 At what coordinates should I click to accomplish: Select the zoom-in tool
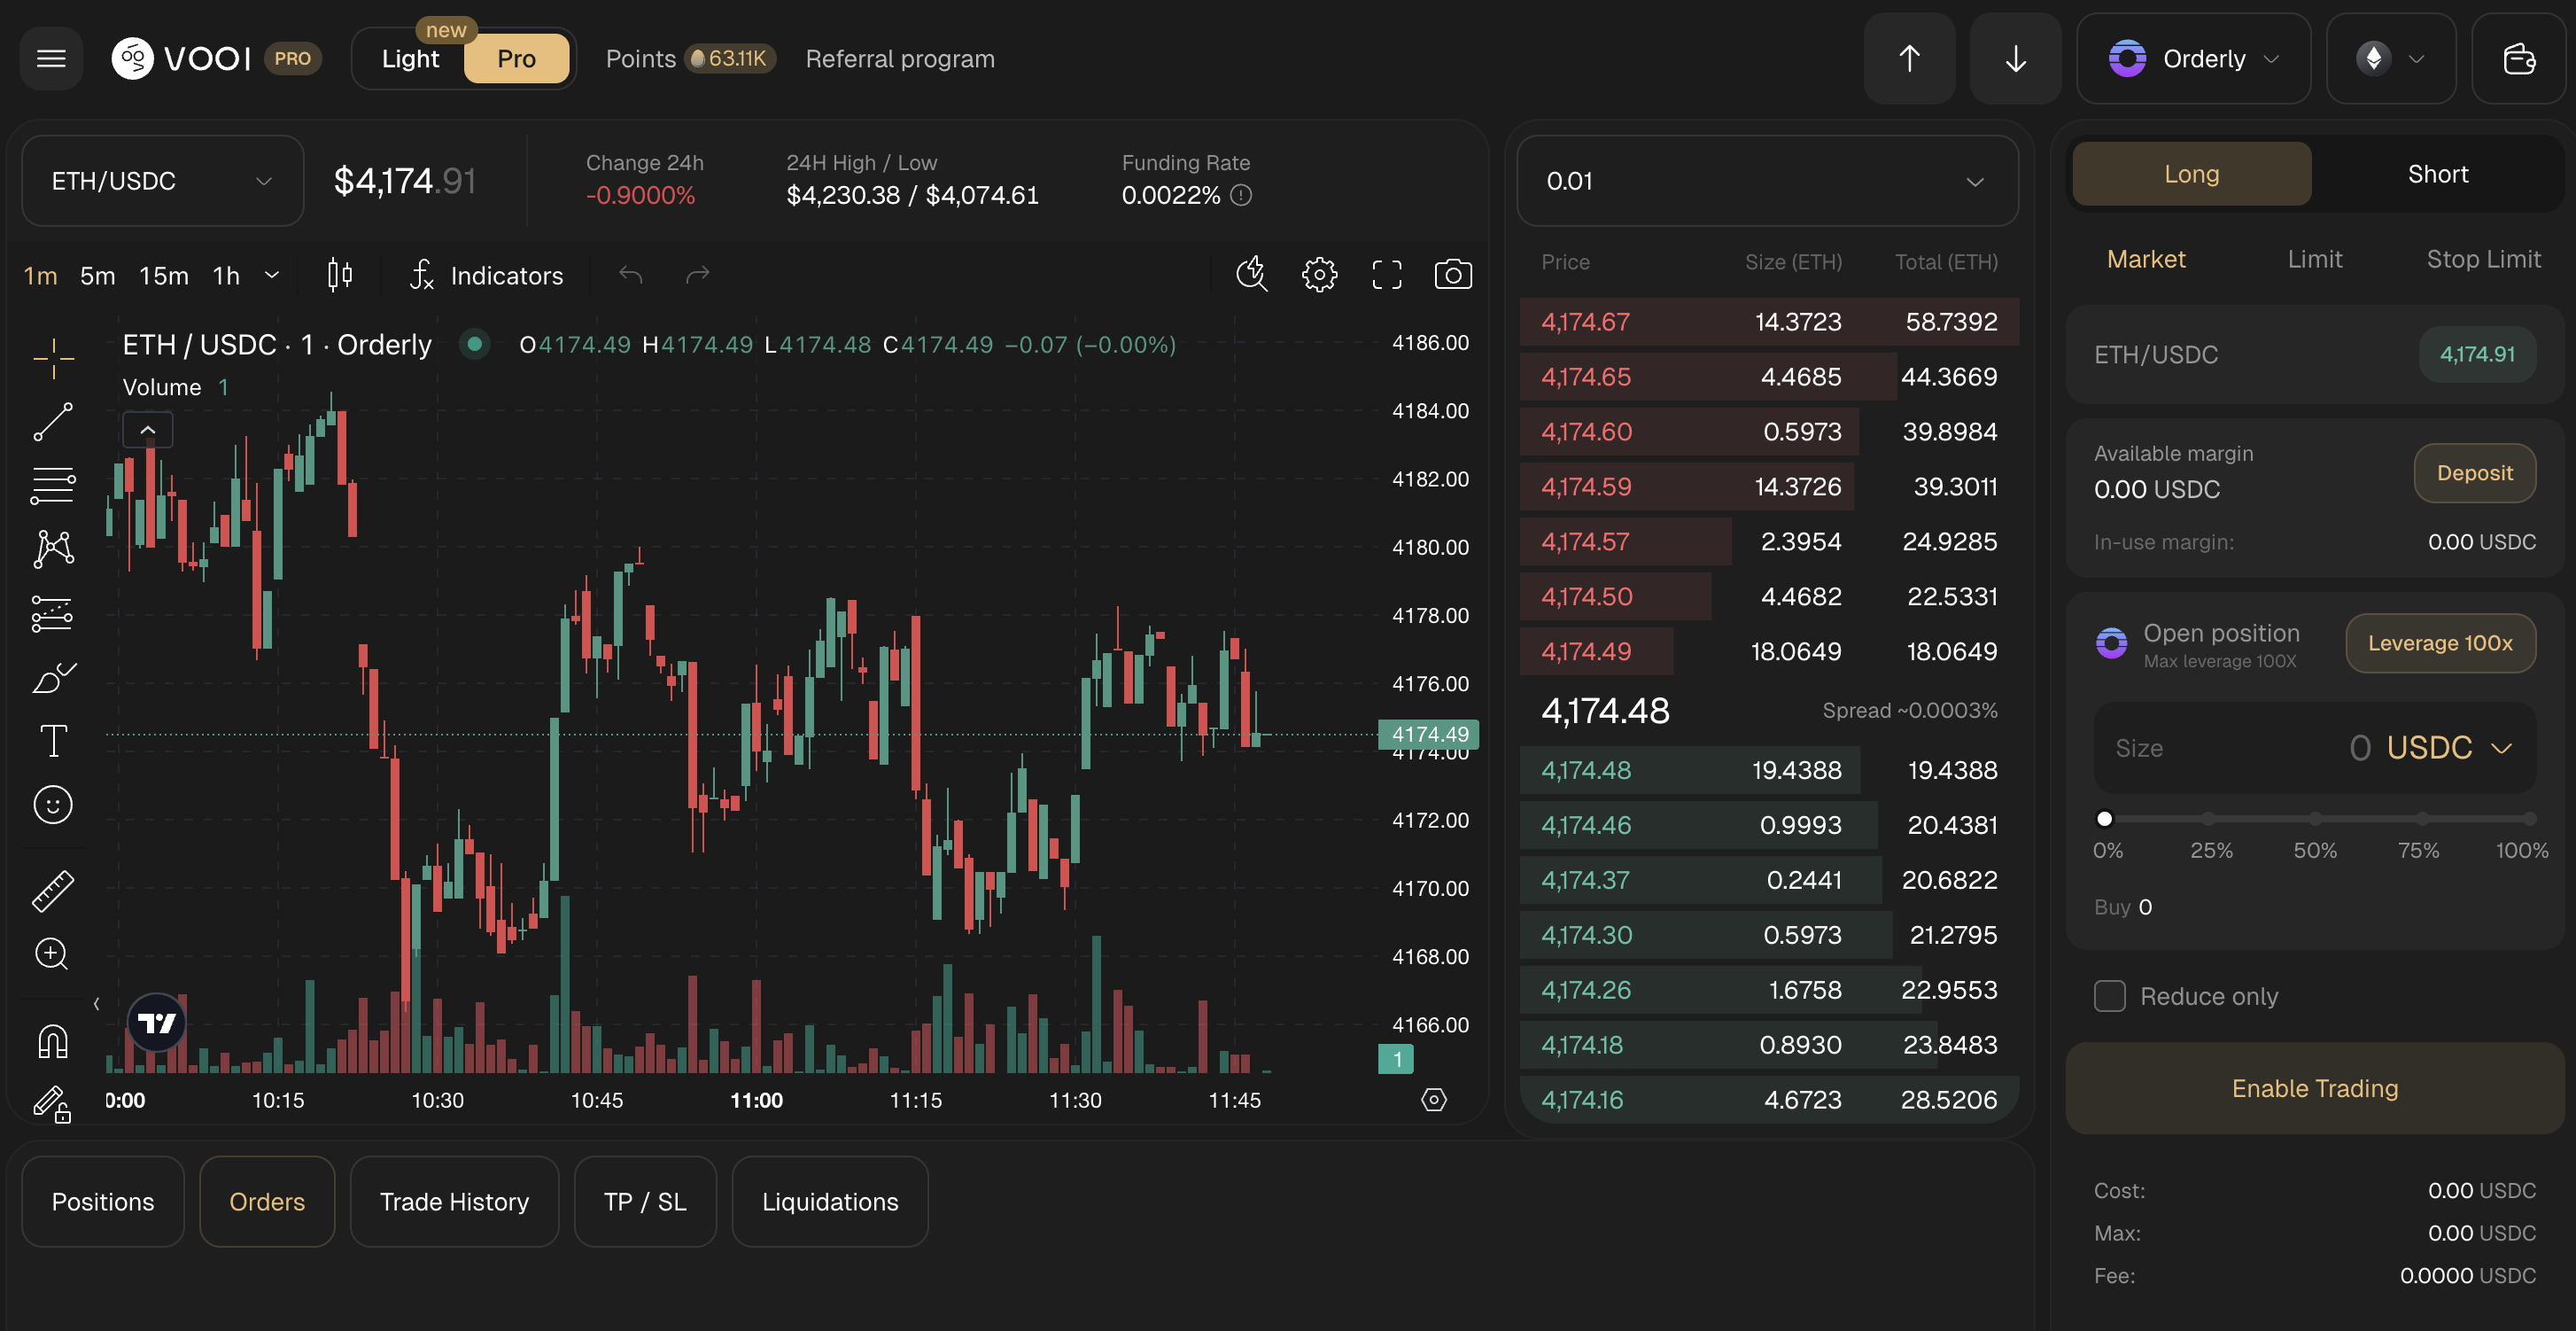tap(53, 954)
